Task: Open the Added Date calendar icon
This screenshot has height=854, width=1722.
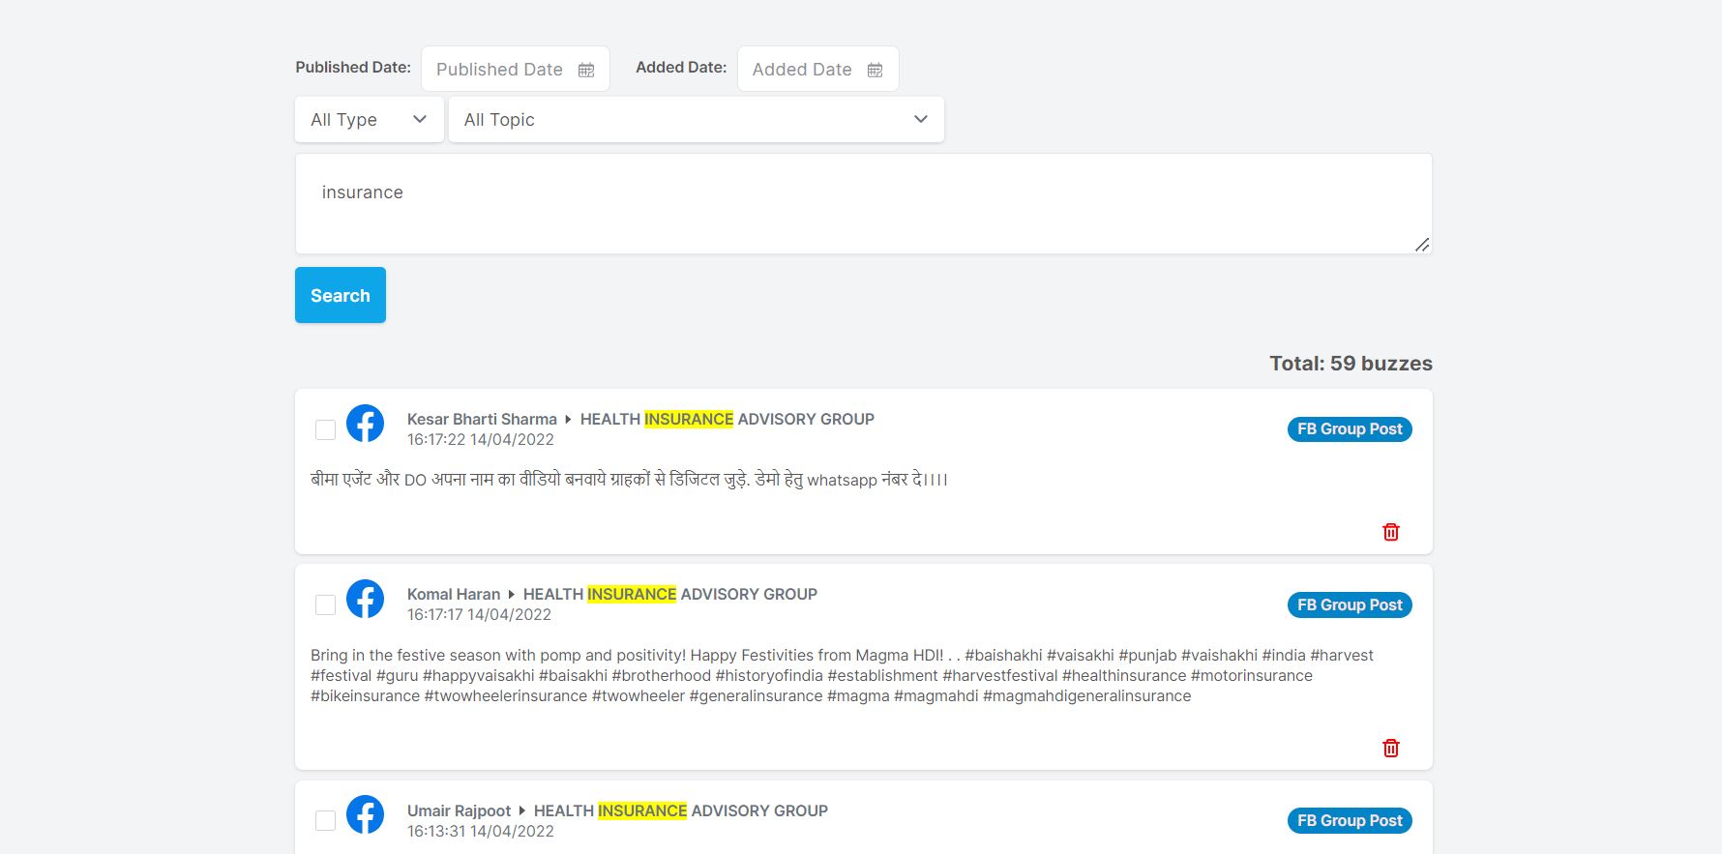Action: pyautogui.click(x=876, y=70)
